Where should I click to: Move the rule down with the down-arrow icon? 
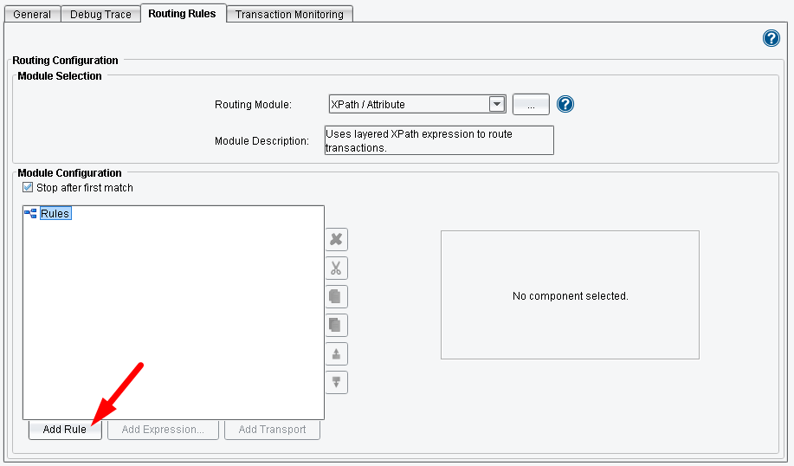(x=336, y=382)
